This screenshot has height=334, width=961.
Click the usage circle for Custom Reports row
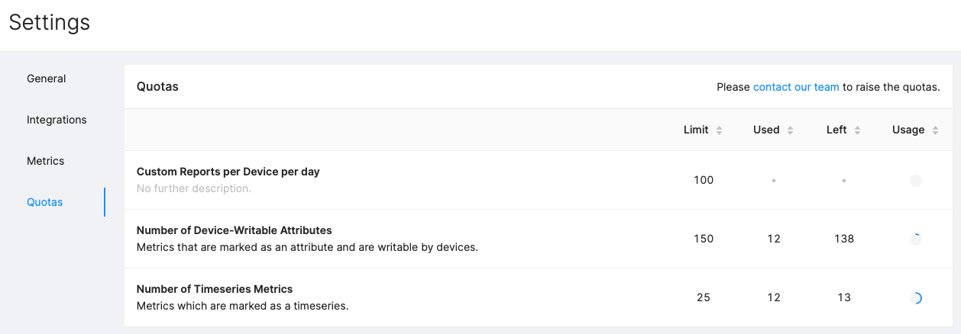(916, 181)
